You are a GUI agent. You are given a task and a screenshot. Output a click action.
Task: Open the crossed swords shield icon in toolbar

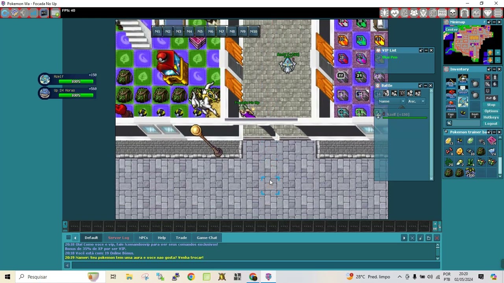coord(423,13)
